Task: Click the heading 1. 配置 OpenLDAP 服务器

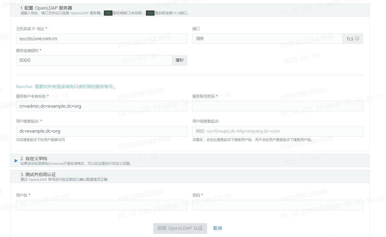Action: click(x=46, y=8)
